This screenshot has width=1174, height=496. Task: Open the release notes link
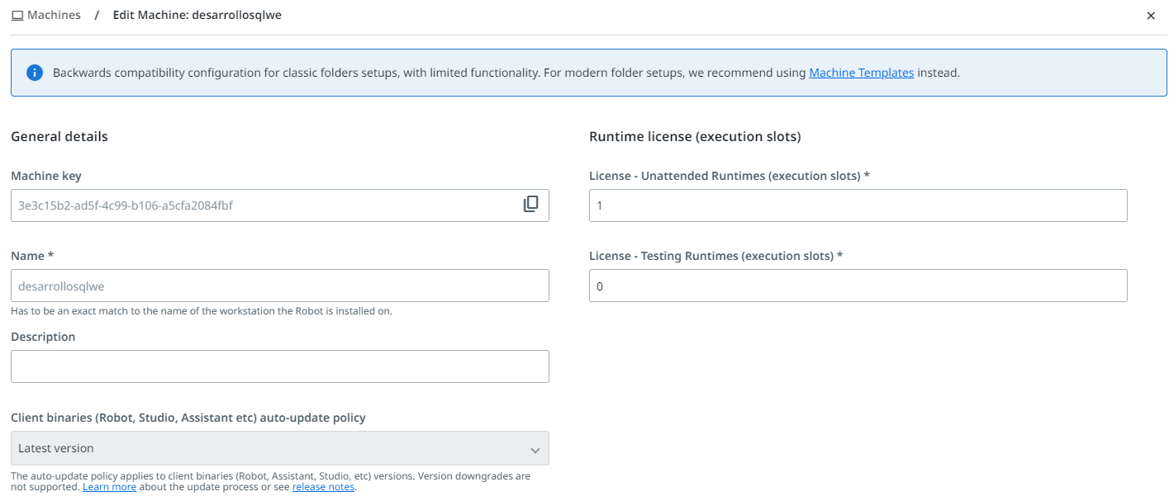tap(323, 487)
